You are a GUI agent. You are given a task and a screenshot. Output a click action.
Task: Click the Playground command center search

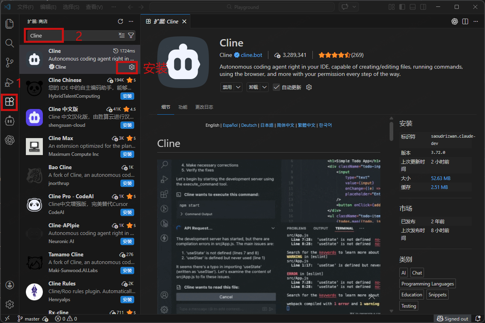[242, 7]
